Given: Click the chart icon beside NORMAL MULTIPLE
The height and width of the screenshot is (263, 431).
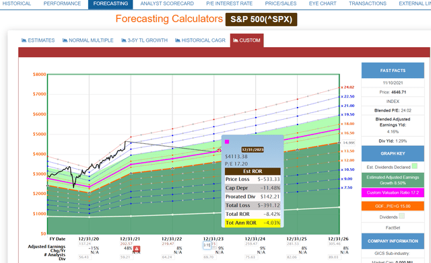Looking at the screenshot, I should [65, 40].
